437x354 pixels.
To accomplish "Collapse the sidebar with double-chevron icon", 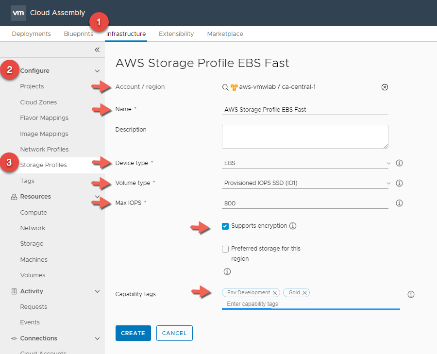I will (97, 50).
